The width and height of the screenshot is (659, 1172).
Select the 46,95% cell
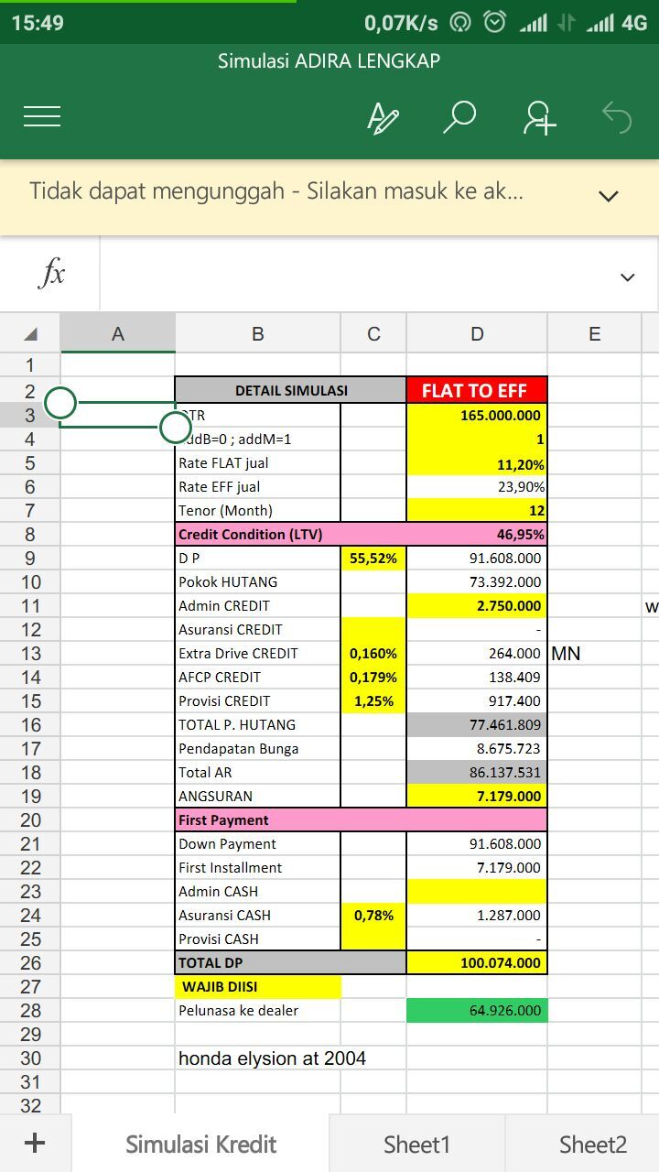pos(477,534)
